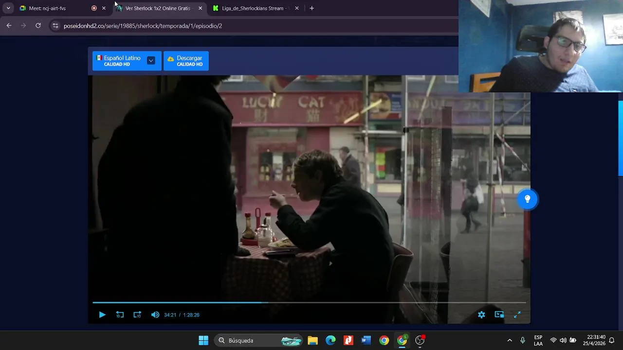
Task: Open the red PDF app on the taskbar
Action: pos(348,340)
